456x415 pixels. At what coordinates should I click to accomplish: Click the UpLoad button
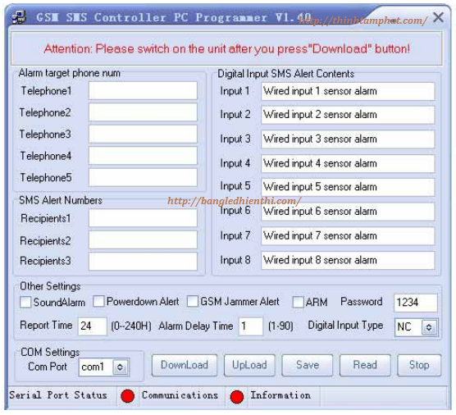(249, 365)
